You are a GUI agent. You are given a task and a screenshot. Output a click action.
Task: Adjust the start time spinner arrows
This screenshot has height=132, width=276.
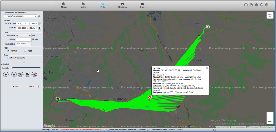(x=40, y=24)
